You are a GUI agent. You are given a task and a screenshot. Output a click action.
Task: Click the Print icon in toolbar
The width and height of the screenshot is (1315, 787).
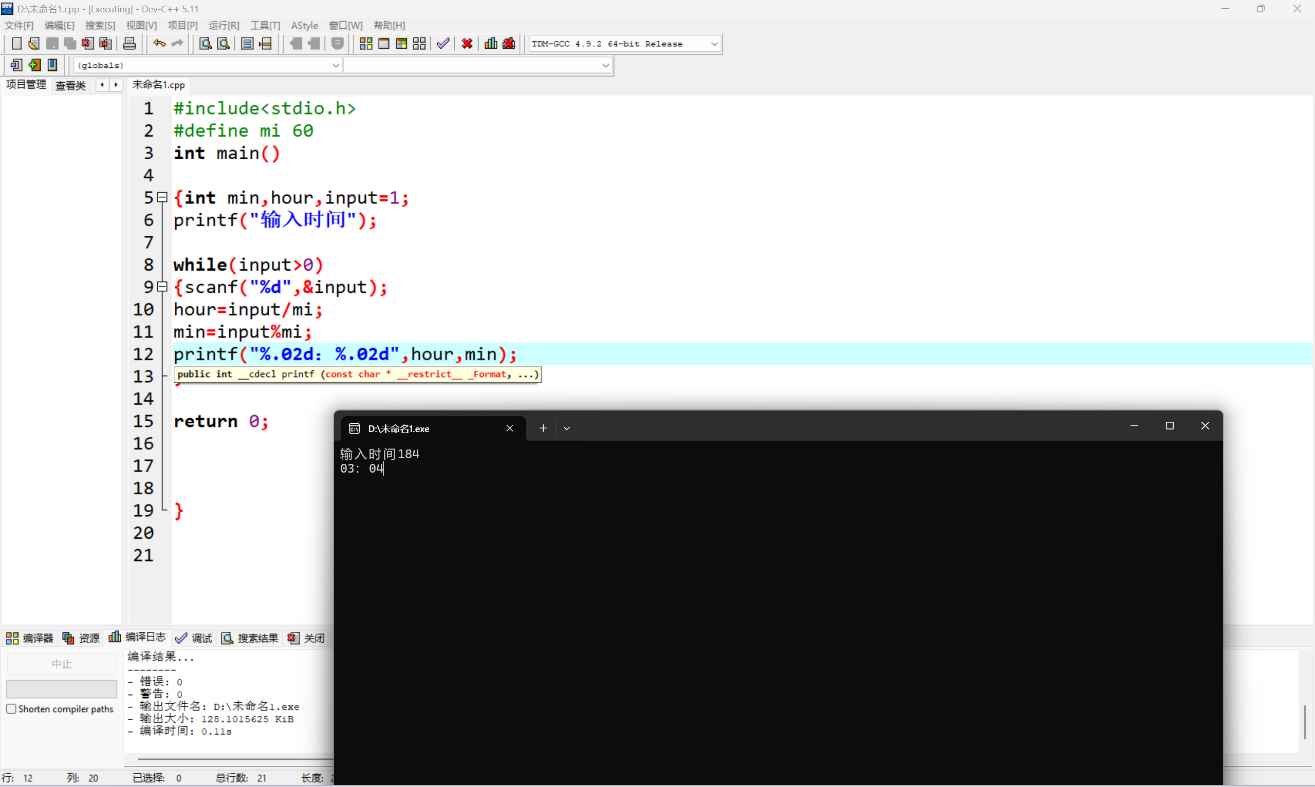click(129, 44)
